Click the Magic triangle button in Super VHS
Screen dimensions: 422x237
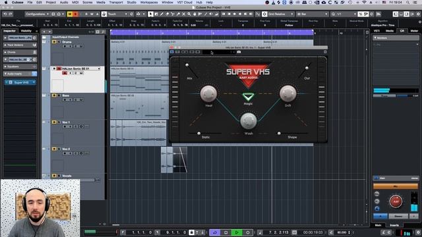coord(248,97)
